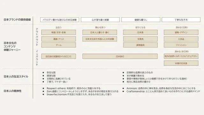
Task: Select the バラエティ豊かな遊び心のある体験 box
Action: tap(60, 20)
